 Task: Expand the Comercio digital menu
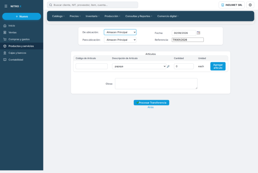pyautogui.click(x=168, y=16)
